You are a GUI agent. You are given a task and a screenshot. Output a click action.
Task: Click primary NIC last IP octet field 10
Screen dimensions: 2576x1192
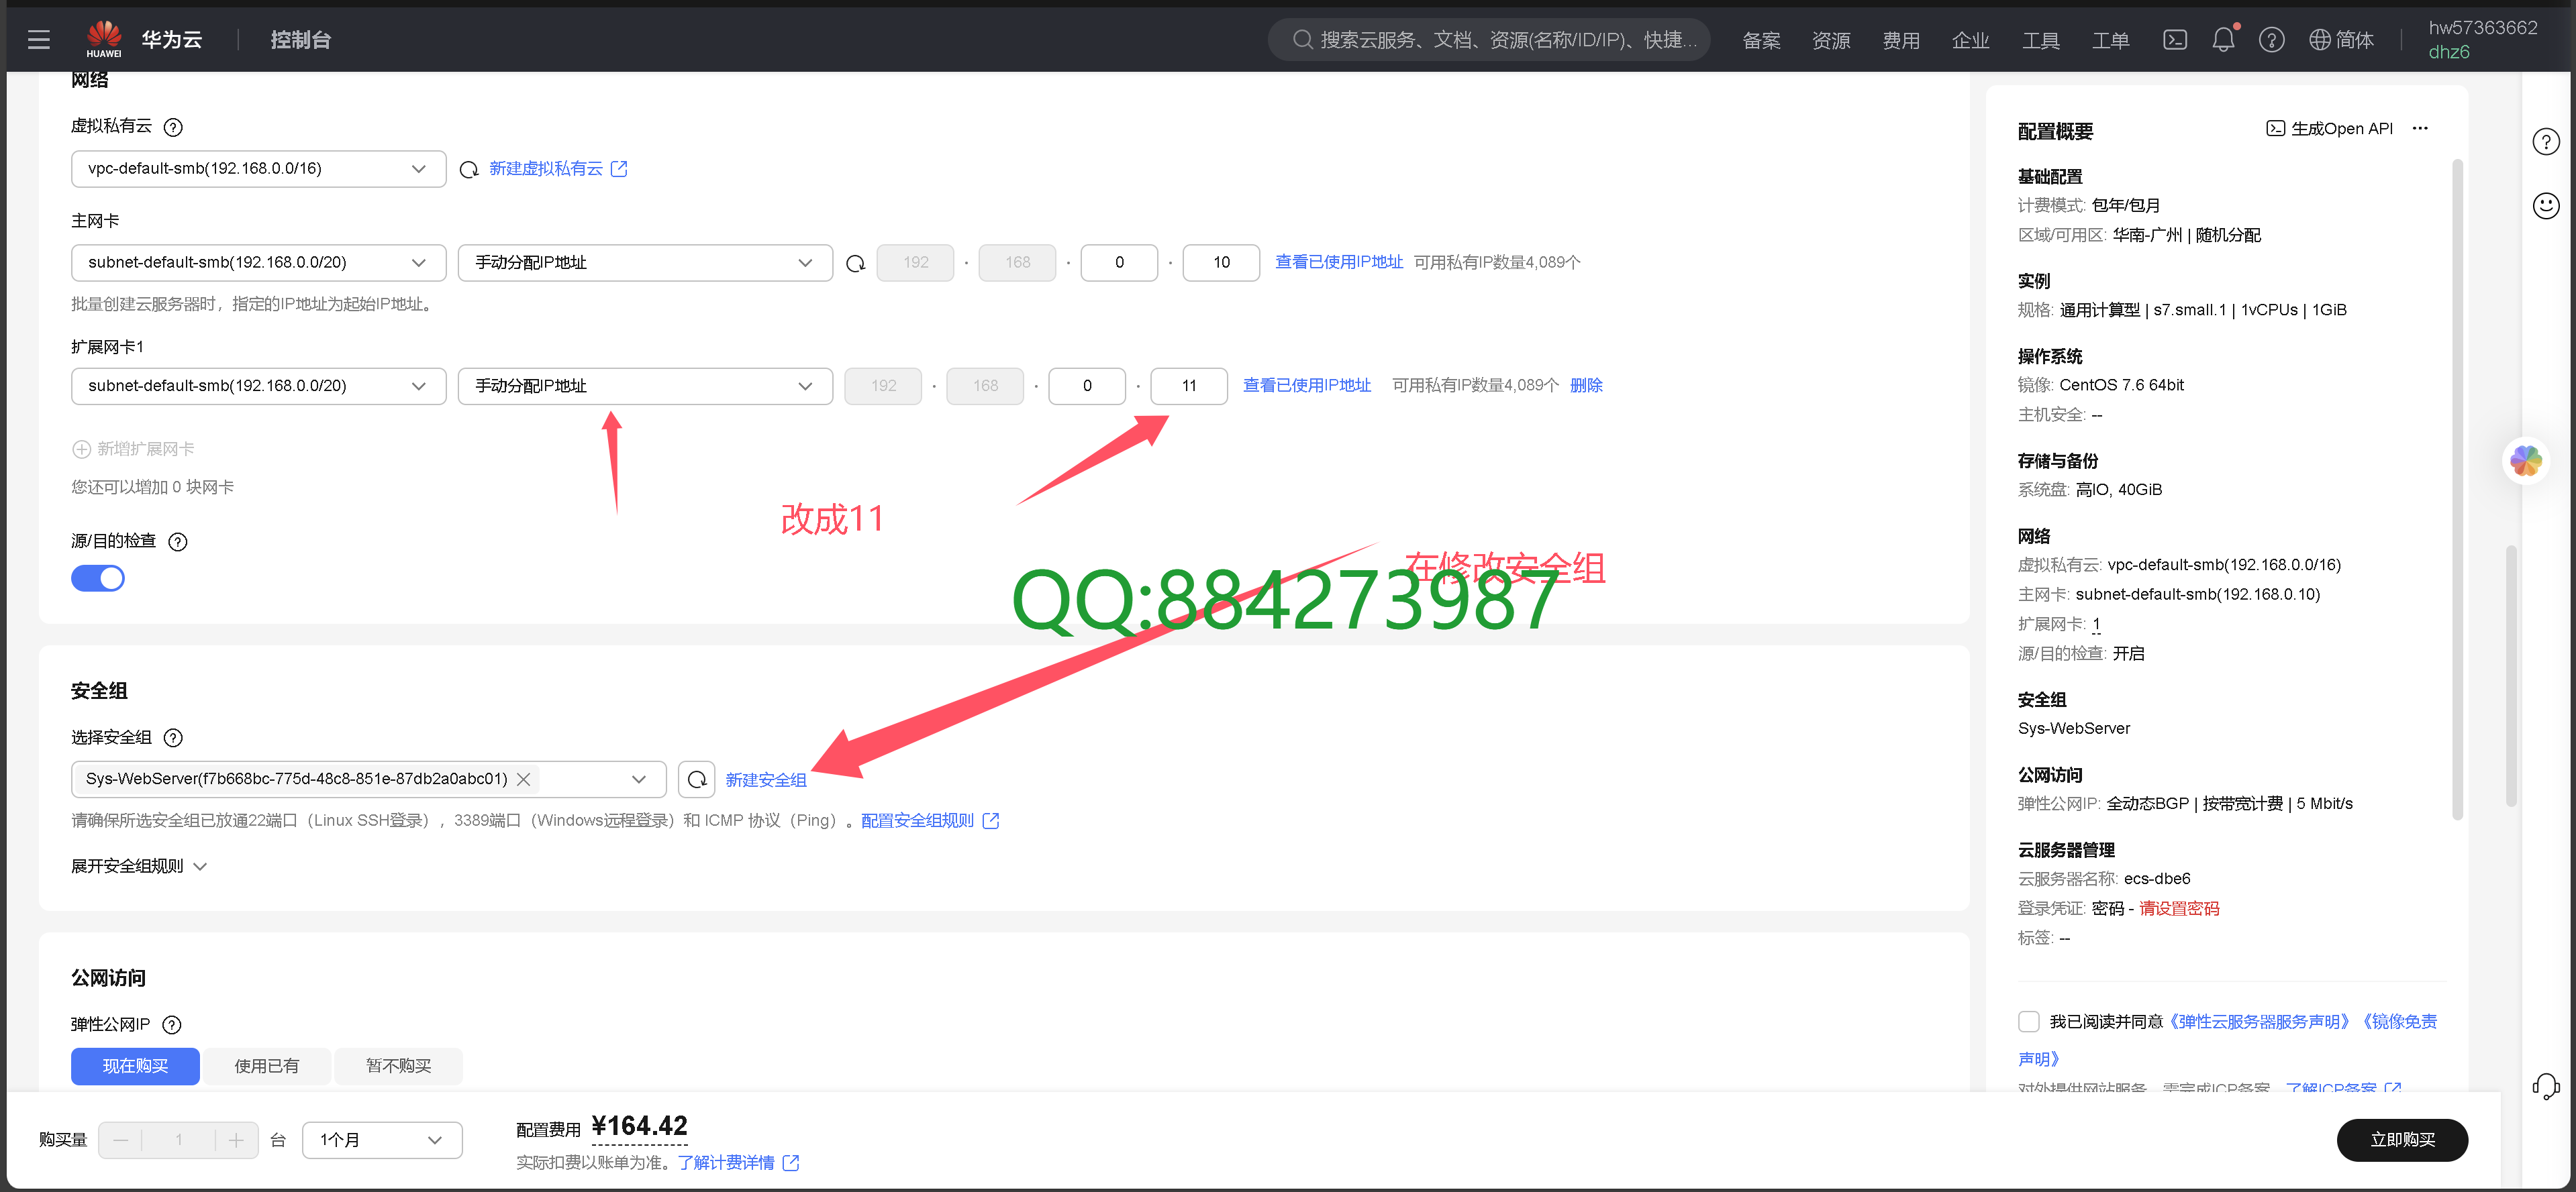[x=1221, y=263]
